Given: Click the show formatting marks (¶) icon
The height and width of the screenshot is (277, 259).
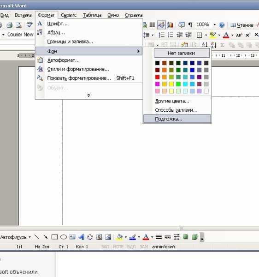Looking at the screenshot, I should 190,25.
